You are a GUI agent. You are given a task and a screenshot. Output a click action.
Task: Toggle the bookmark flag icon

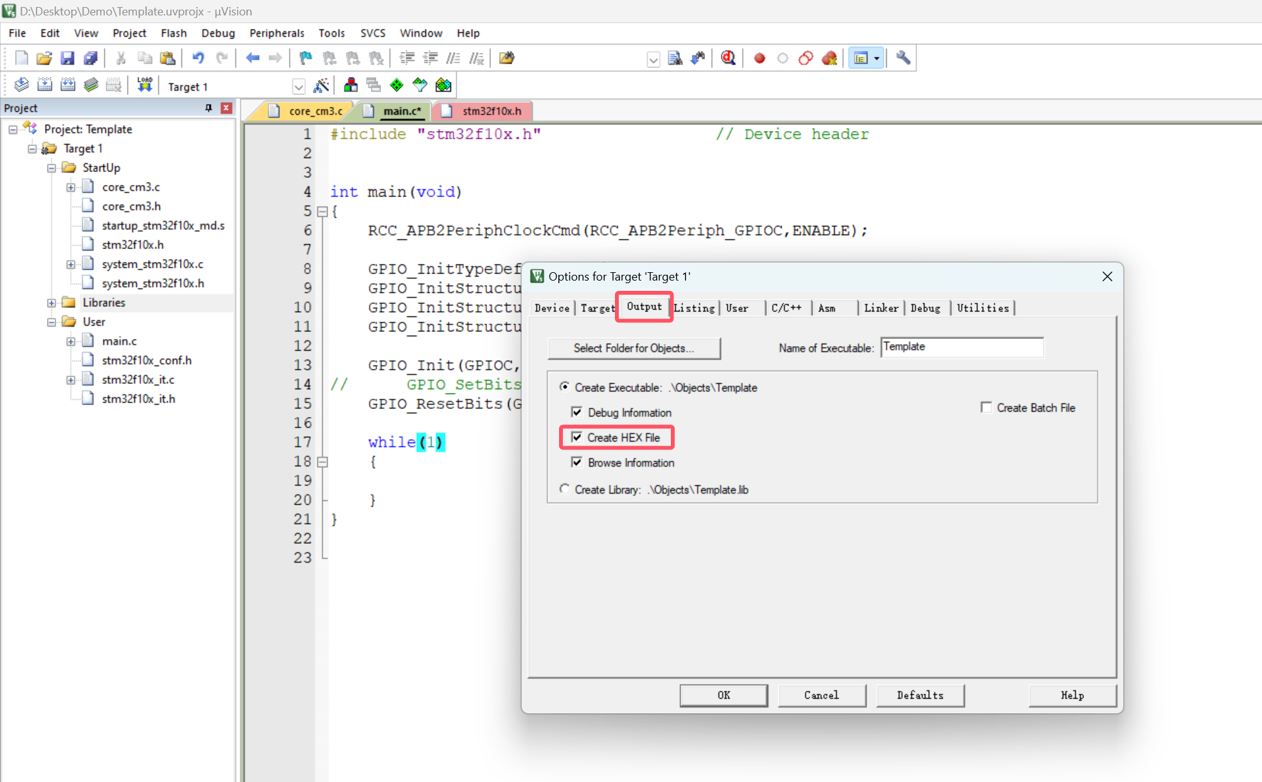(306, 58)
